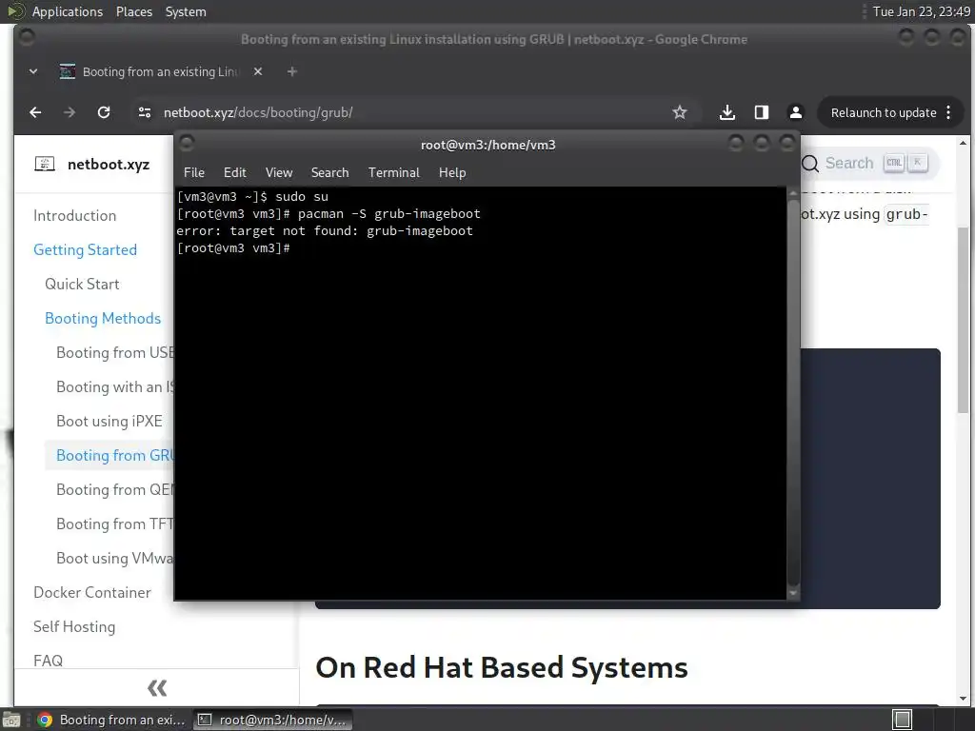Screen dimensions: 975x731
Task: Click the show desktop icon in bottom panel
Action: click(10, 720)
